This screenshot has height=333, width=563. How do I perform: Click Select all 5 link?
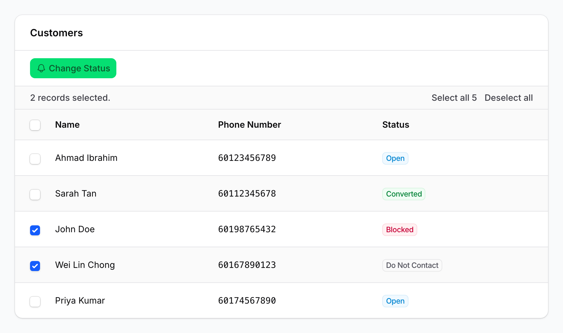coord(454,98)
